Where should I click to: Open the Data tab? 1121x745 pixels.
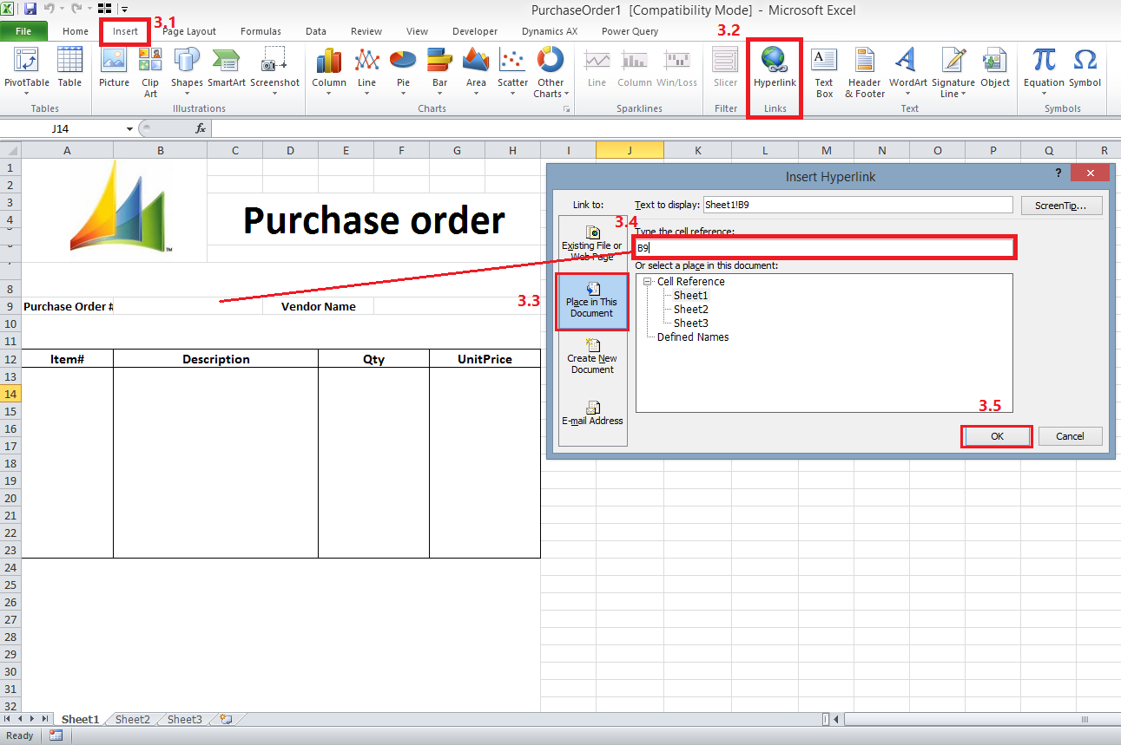(x=316, y=31)
